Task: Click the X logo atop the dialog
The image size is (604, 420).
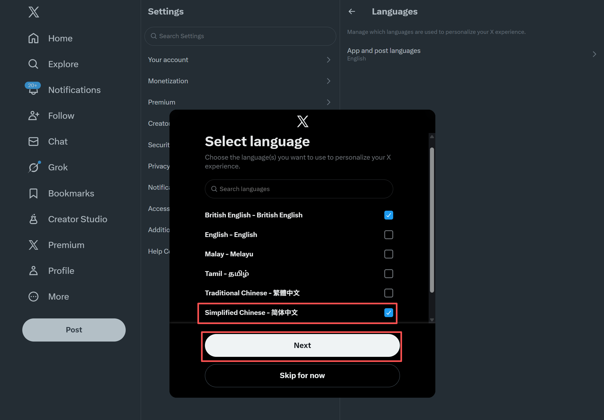Action: [303, 121]
